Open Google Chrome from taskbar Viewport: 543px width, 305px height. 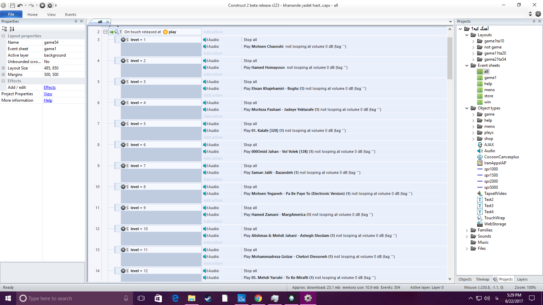[258, 298]
